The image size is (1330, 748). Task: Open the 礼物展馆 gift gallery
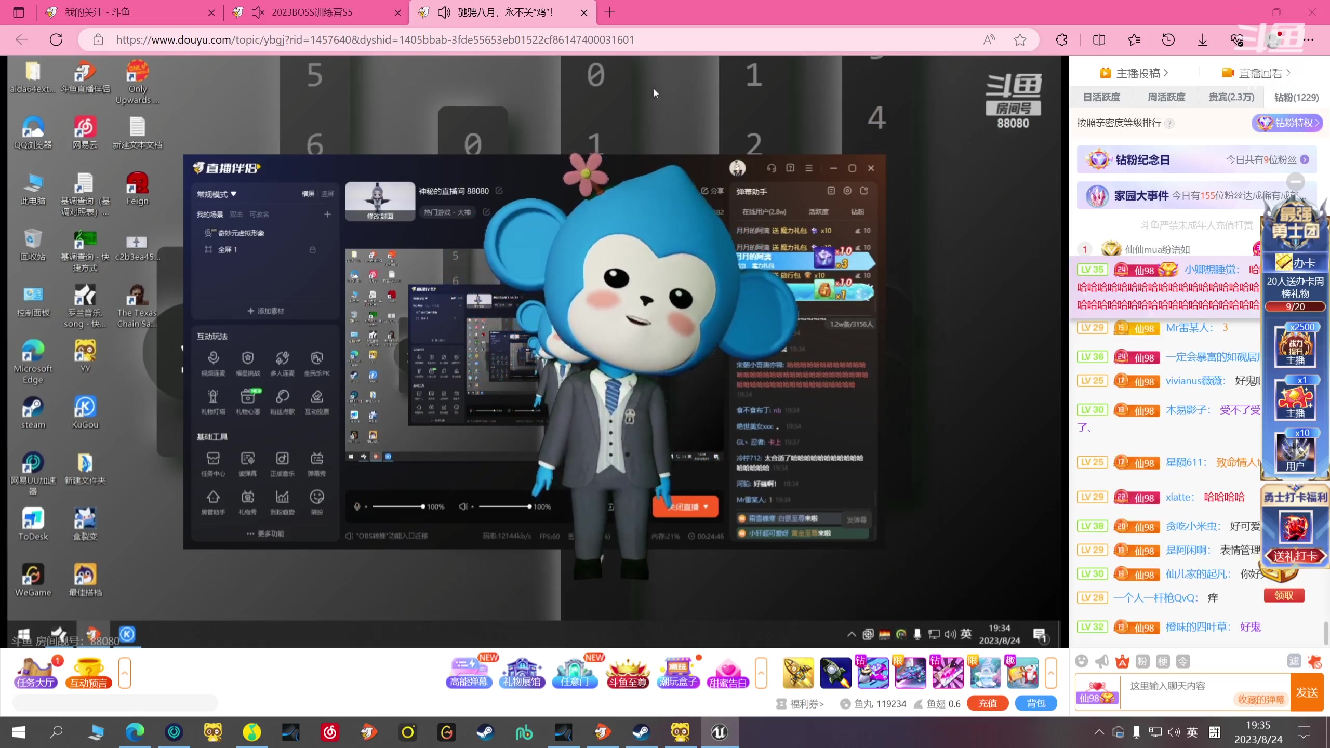(522, 673)
